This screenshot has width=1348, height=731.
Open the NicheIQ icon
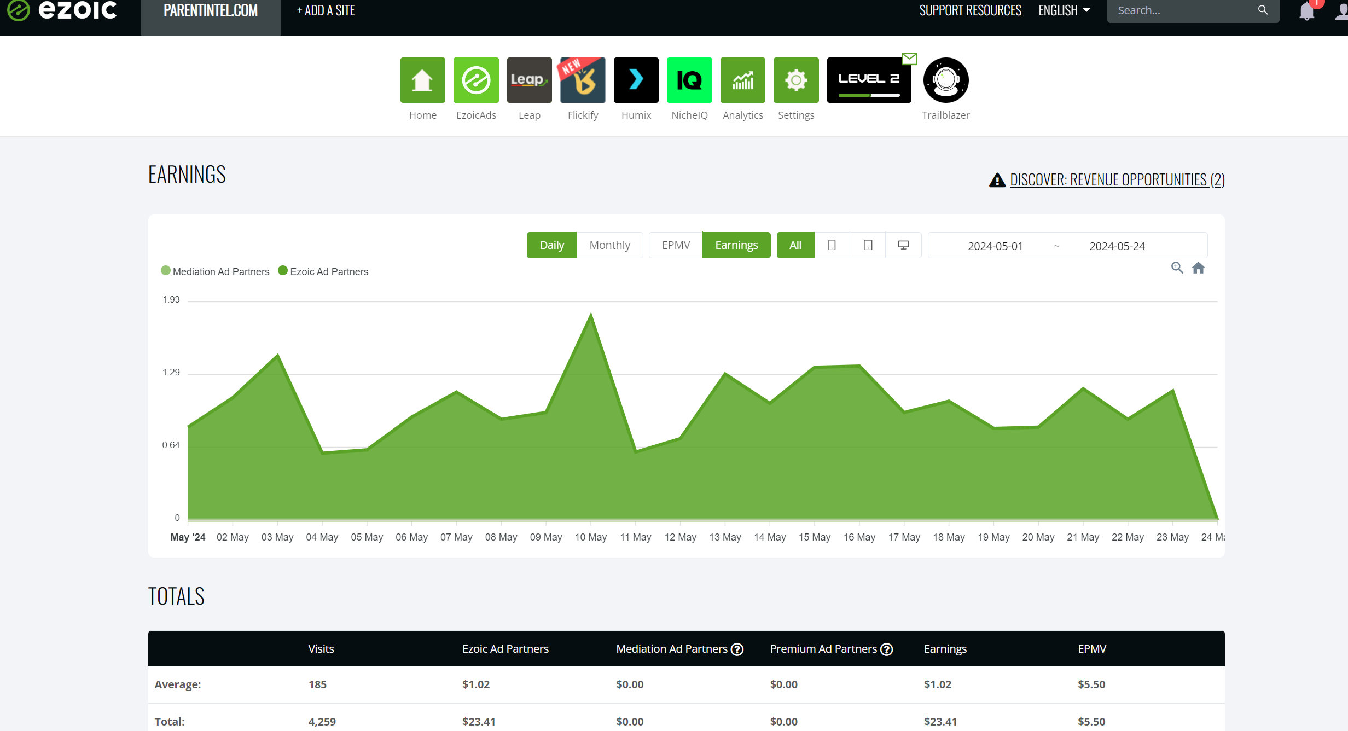[x=689, y=80]
